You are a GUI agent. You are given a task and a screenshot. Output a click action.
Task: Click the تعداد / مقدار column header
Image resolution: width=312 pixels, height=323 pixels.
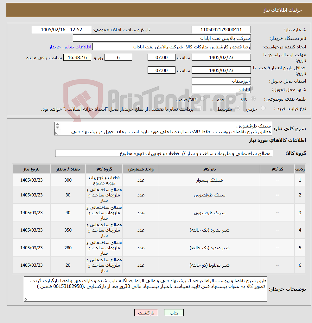click(68, 169)
